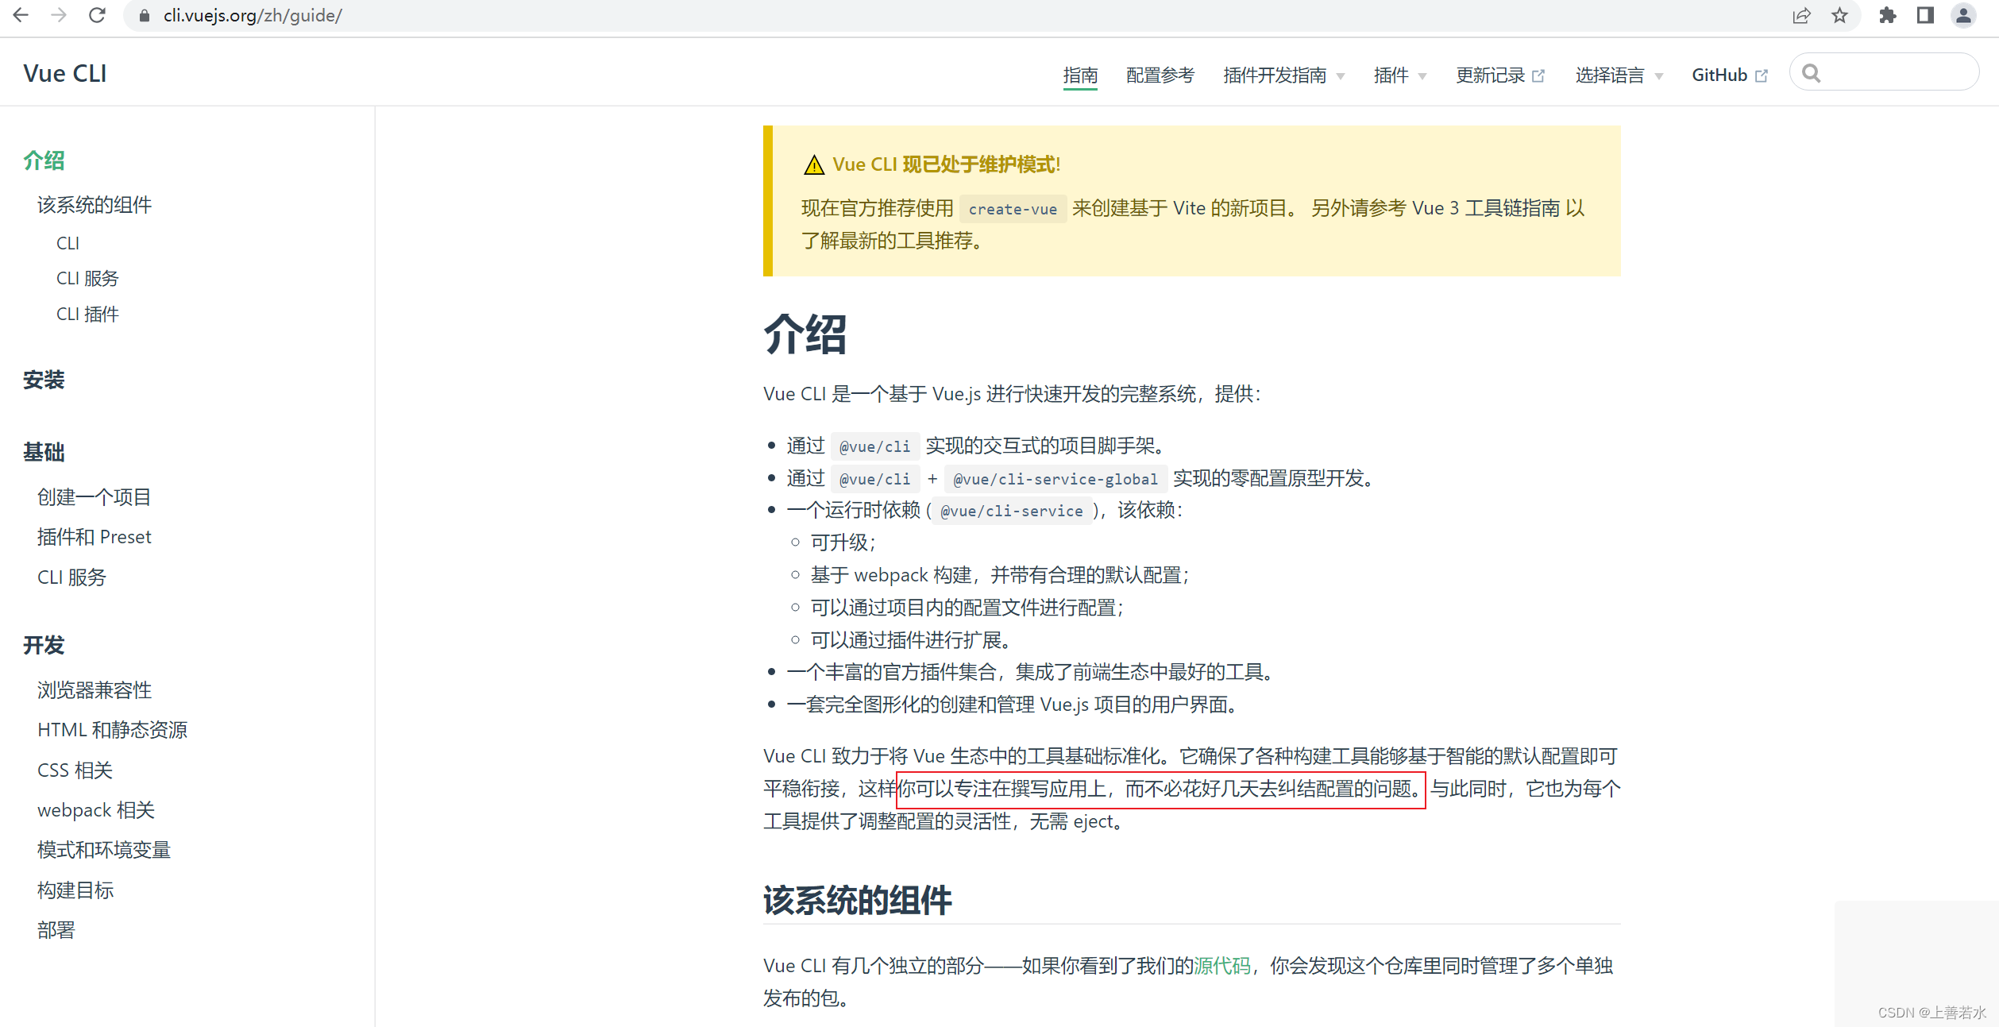Open 安装 in the sidebar
Screen dimensions: 1999x1027
pyautogui.click(x=44, y=380)
